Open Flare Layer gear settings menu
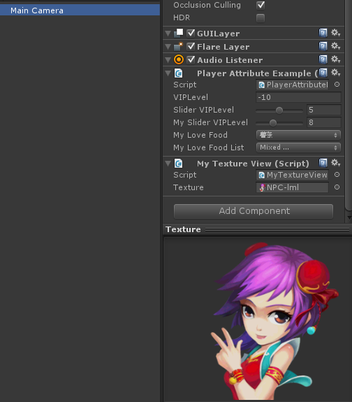 click(x=335, y=46)
